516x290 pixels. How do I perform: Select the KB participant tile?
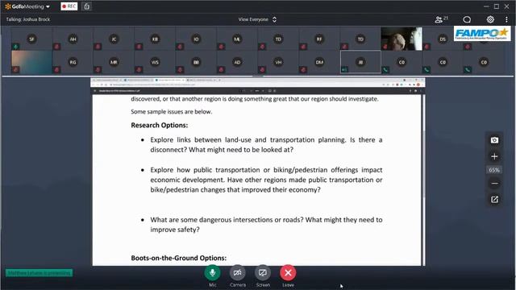(155, 39)
